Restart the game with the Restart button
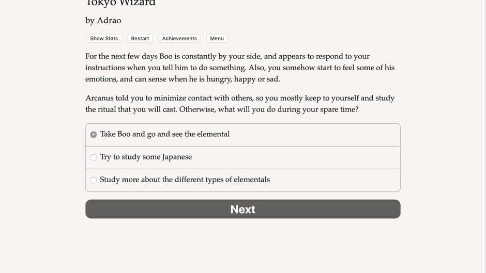The height and width of the screenshot is (273, 486). click(140, 38)
